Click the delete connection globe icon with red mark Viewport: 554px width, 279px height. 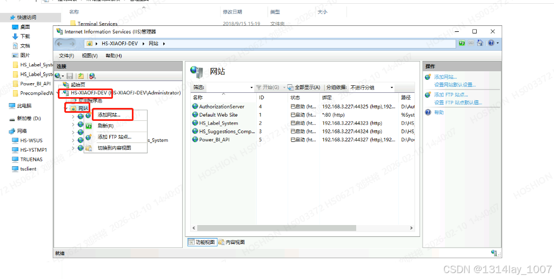pos(92,76)
